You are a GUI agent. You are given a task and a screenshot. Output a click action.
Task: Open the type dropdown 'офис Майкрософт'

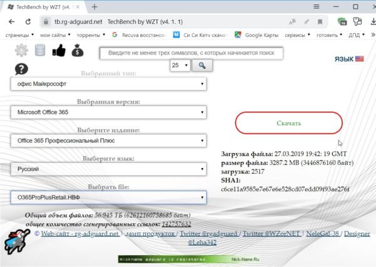pyautogui.click(x=108, y=84)
